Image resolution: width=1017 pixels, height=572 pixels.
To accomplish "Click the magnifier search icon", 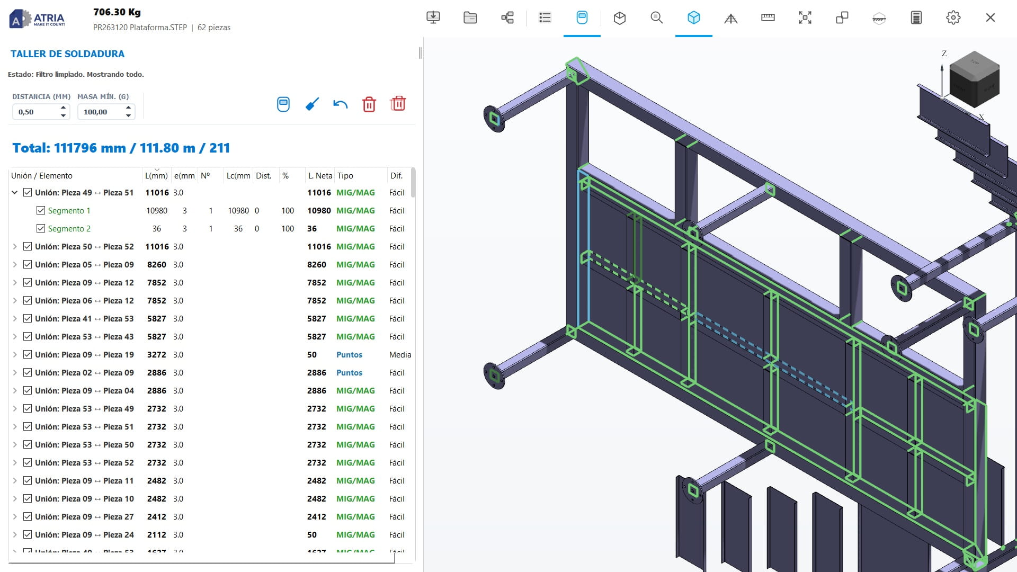I will coord(656,17).
